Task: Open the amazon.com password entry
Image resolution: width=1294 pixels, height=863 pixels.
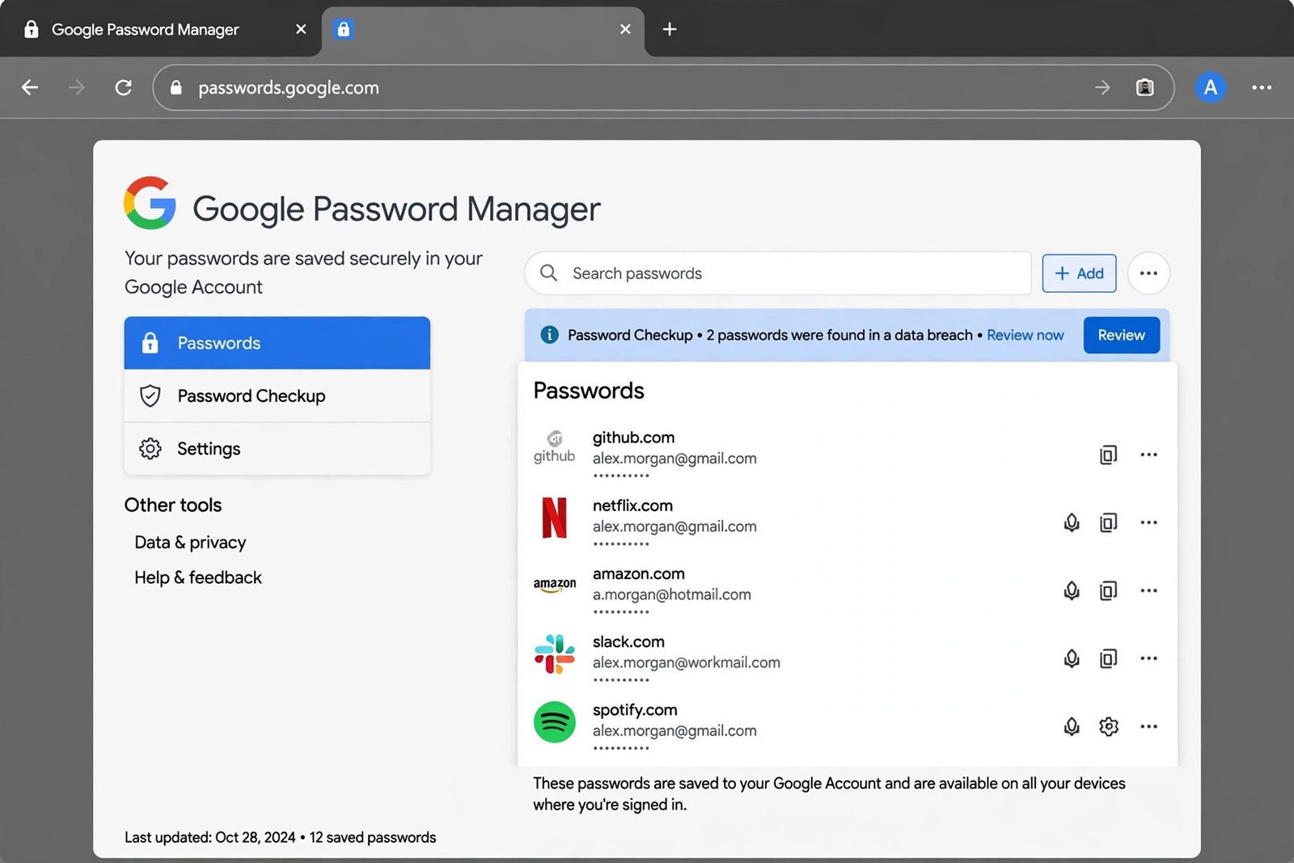Action: click(x=848, y=590)
